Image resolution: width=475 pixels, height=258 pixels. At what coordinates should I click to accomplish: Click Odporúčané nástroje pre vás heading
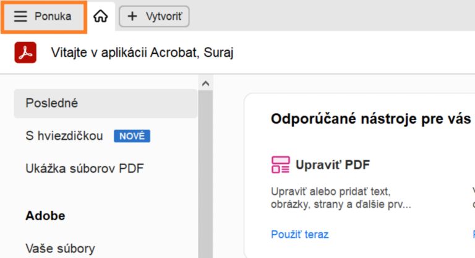[x=371, y=119]
